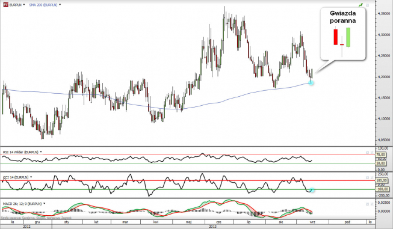This screenshot has width=393, height=229.
Task: Expand the MACD 26; 12; 9 options dropdown
Action: (x=45, y=204)
